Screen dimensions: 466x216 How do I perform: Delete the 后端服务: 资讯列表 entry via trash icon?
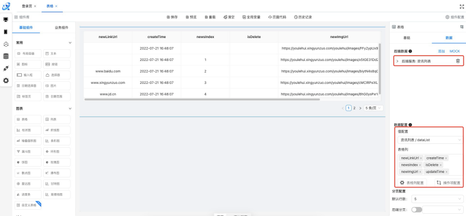tap(458, 61)
